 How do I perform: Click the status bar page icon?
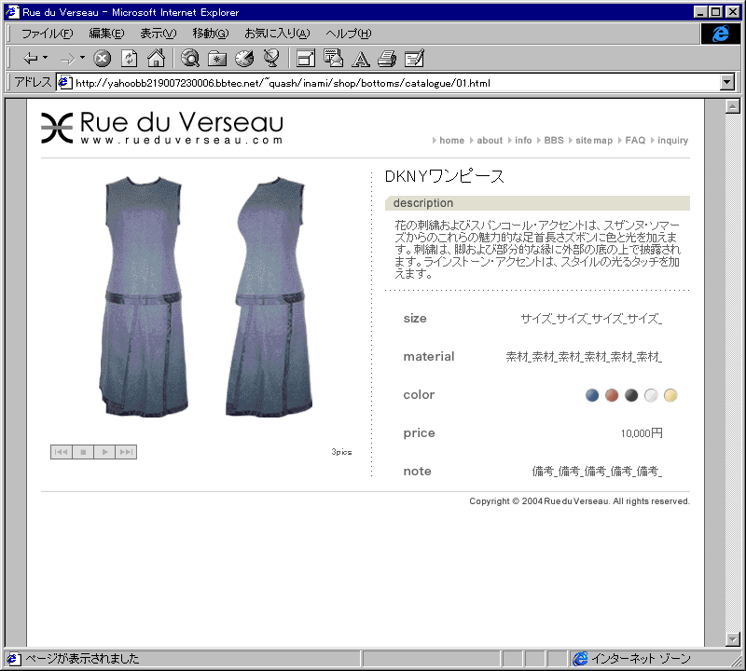point(13,659)
